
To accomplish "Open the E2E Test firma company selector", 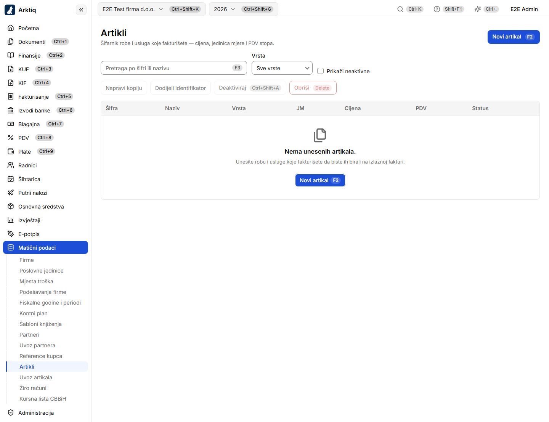I will (152, 9).
